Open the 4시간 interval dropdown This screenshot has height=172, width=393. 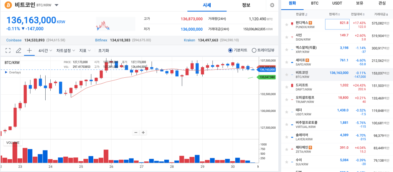coord(45,51)
